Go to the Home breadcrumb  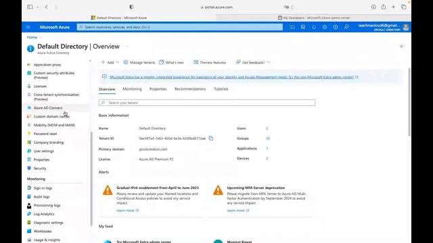[32, 37]
